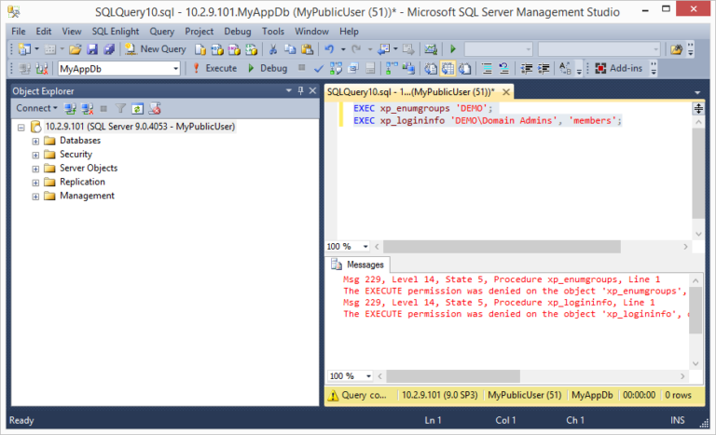The image size is (716, 435).
Task: Expand the Databases folder node
Action: pyautogui.click(x=36, y=141)
